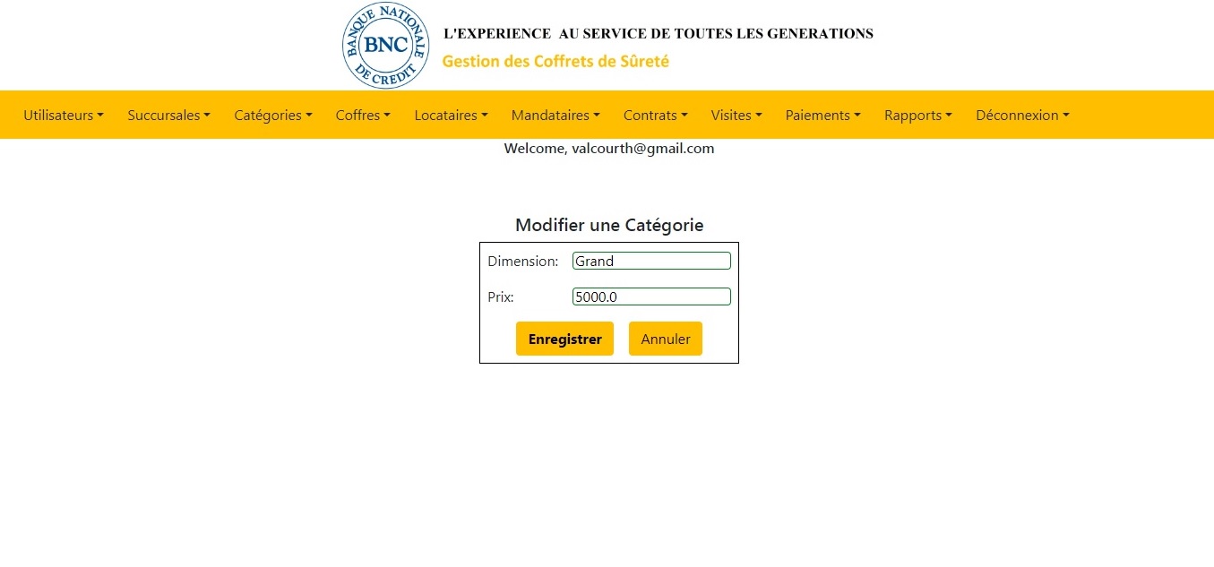The height and width of the screenshot is (567, 1214).
Task: Expand the Déconnexion dropdown
Action: point(1022,115)
